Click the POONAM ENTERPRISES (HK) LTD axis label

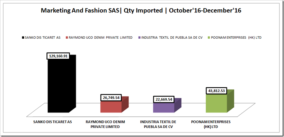[211, 124]
